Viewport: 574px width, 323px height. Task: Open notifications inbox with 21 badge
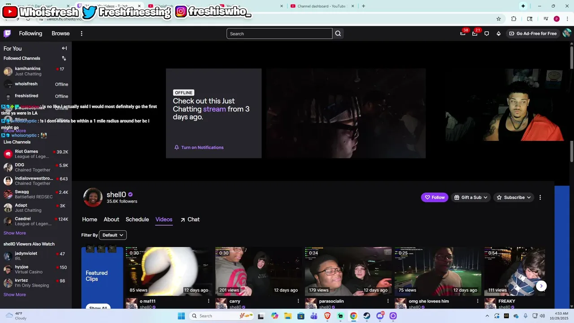click(x=474, y=34)
